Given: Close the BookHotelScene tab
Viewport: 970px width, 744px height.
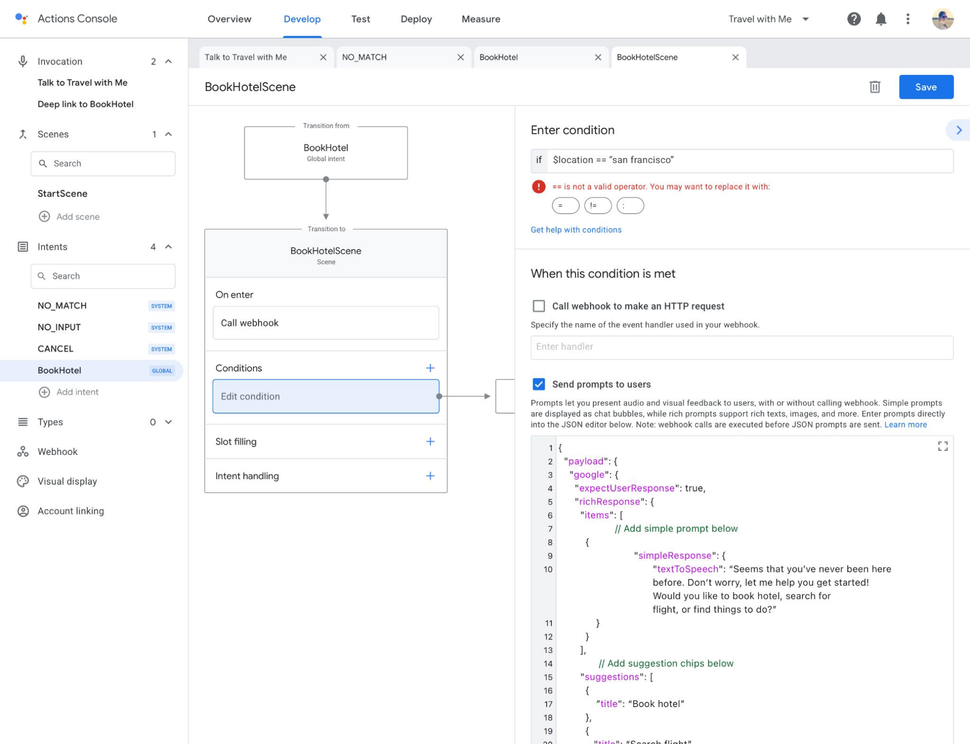Looking at the screenshot, I should click(x=735, y=57).
